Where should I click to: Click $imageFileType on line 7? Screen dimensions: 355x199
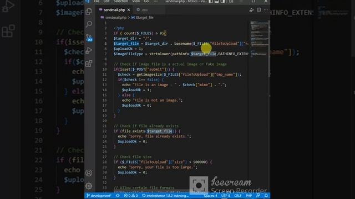coord(128,54)
